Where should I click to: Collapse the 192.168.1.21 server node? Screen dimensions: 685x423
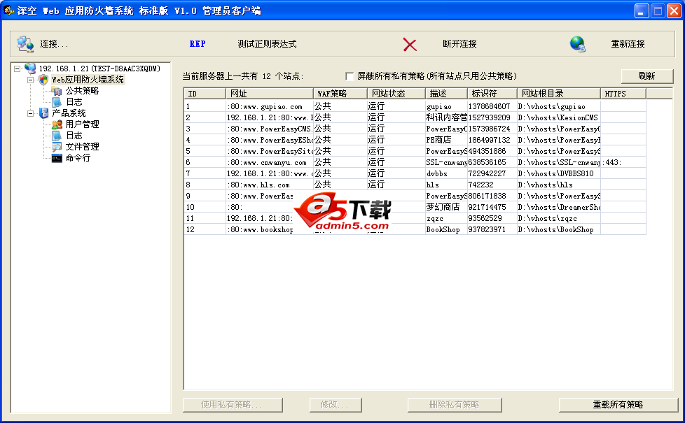click(x=17, y=69)
